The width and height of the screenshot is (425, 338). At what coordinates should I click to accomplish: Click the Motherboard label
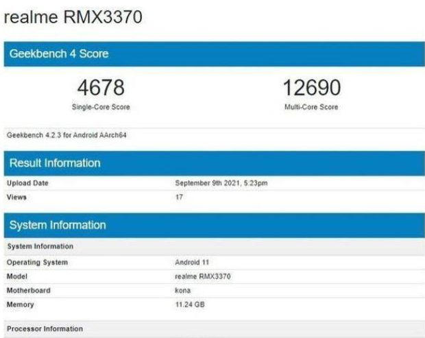[x=29, y=291]
